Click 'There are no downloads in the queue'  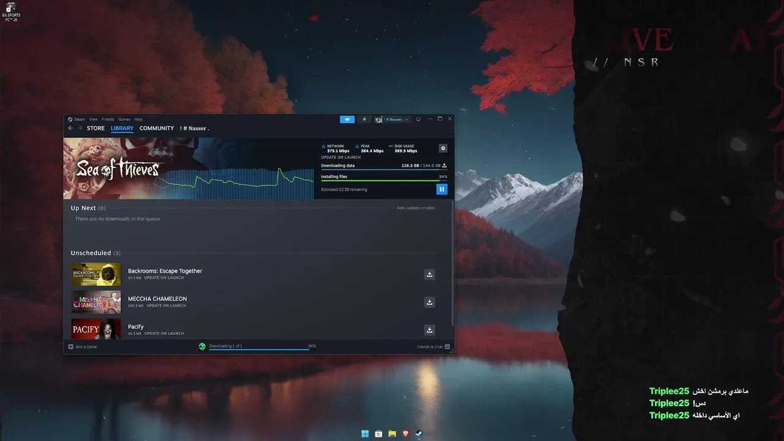(118, 219)
